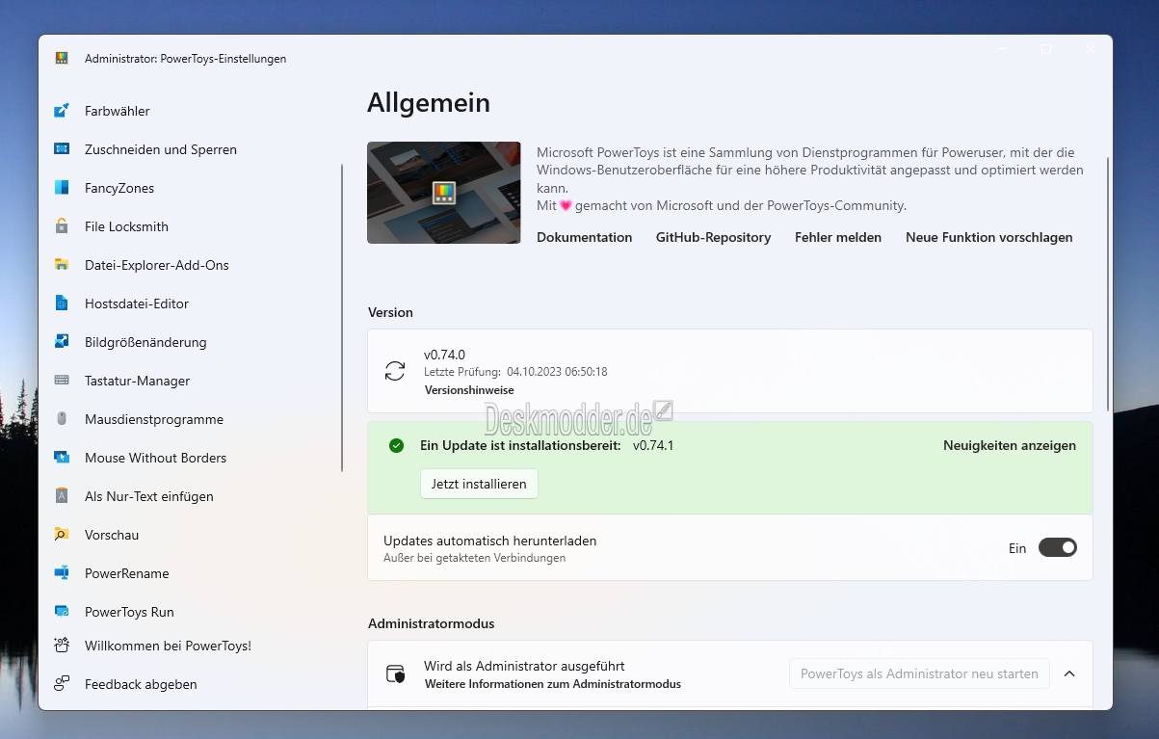Click Neue Funktion vorschlagen link
1159x739 pixels.
coord(989,237)
